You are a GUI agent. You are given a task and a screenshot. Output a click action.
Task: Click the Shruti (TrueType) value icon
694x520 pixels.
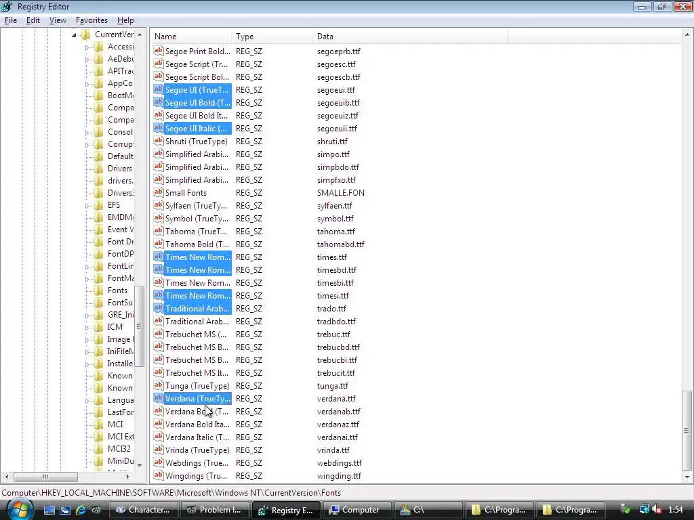(159, 141)
